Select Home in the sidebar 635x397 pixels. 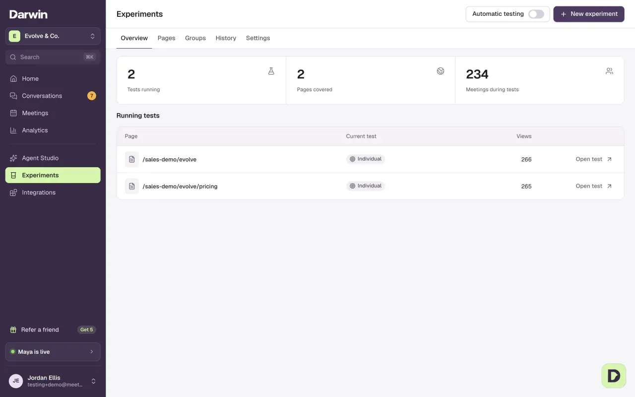(x=53, y=78)
